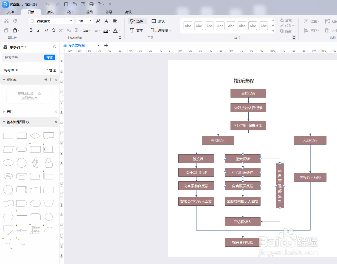This screenshot has height=264, width=337.
Task: Open the 线条 (Line) dropdown
Action: [x=287, y=26]
